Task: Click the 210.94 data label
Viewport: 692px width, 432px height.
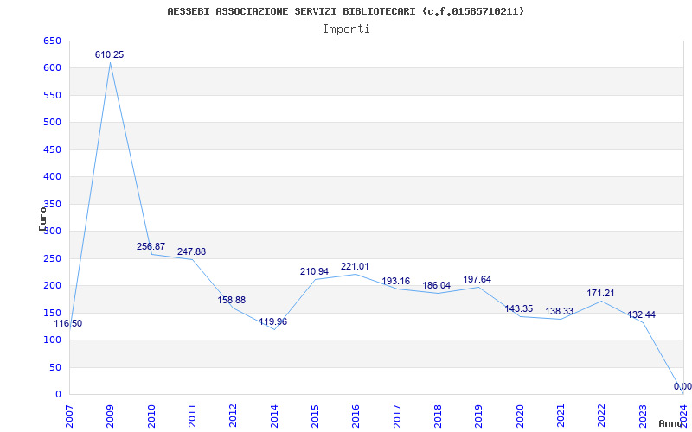Action: pyautogui.click(x=314, y=271)
